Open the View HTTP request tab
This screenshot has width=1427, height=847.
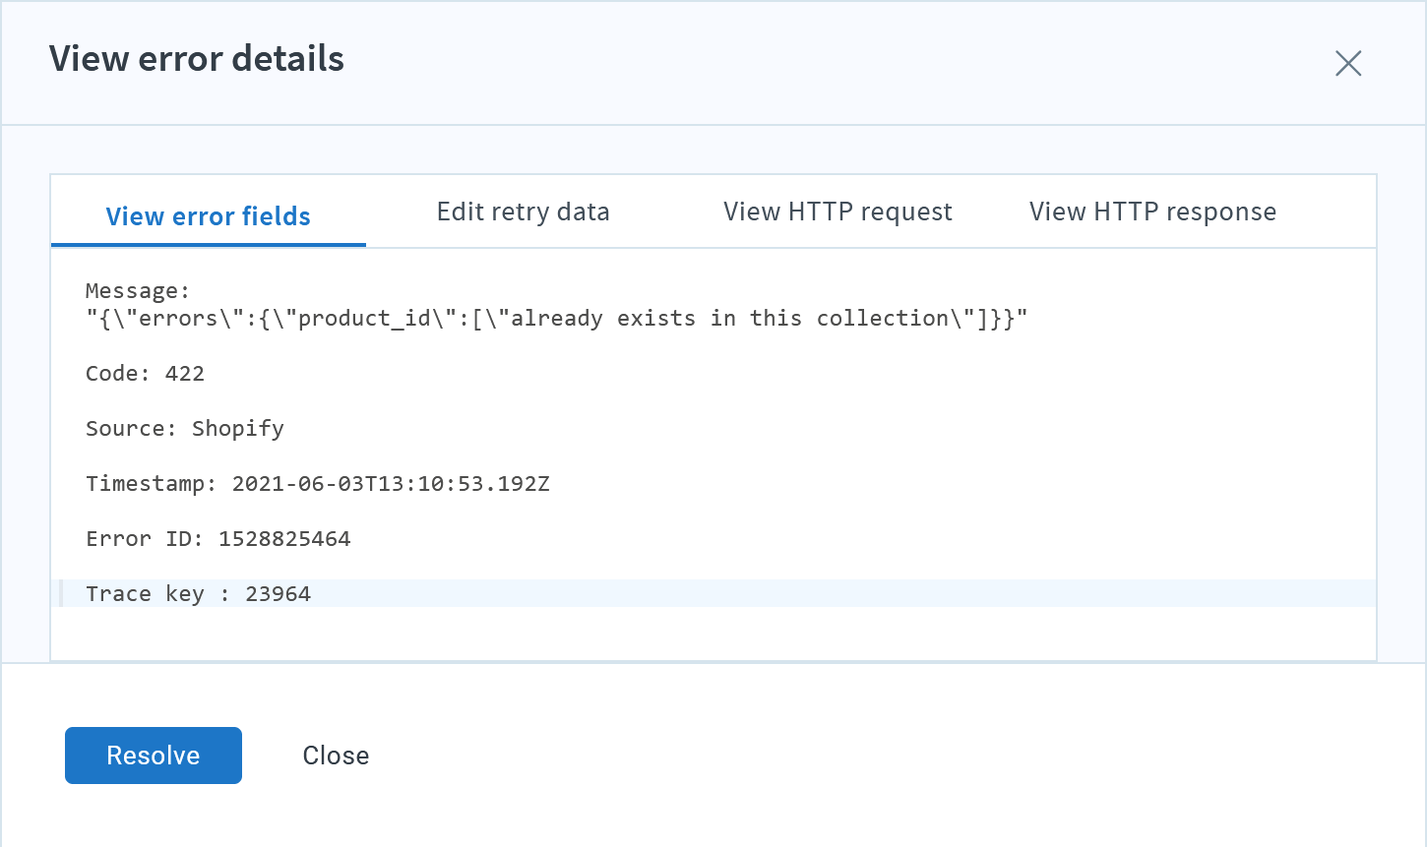point(838,211)
